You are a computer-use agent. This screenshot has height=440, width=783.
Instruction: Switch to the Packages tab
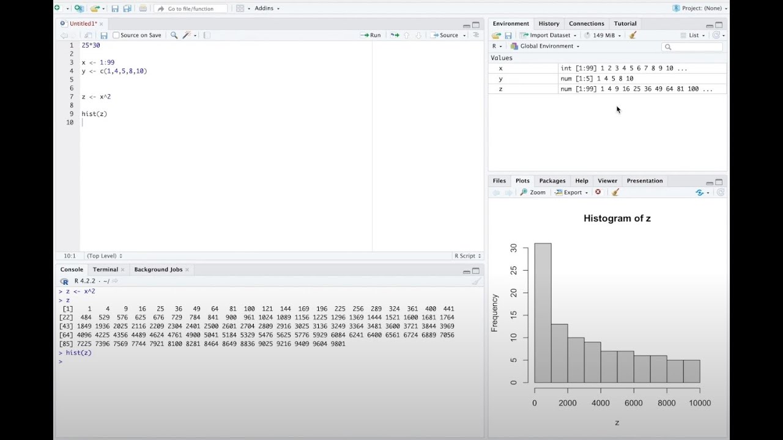(552, 181)
